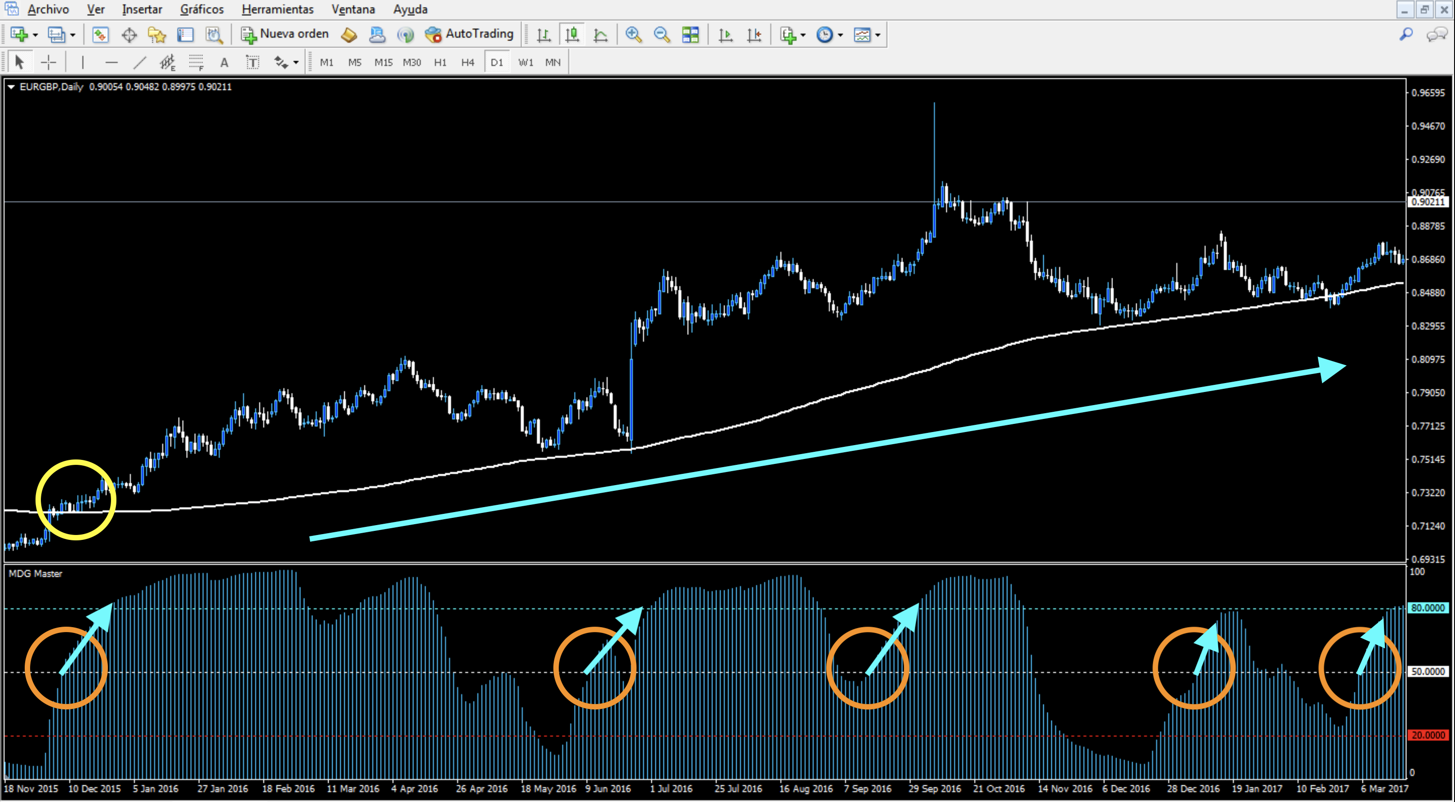Select the H4 timeframe button
Viewport: 1455px width, 802px height.
point(467,62)
